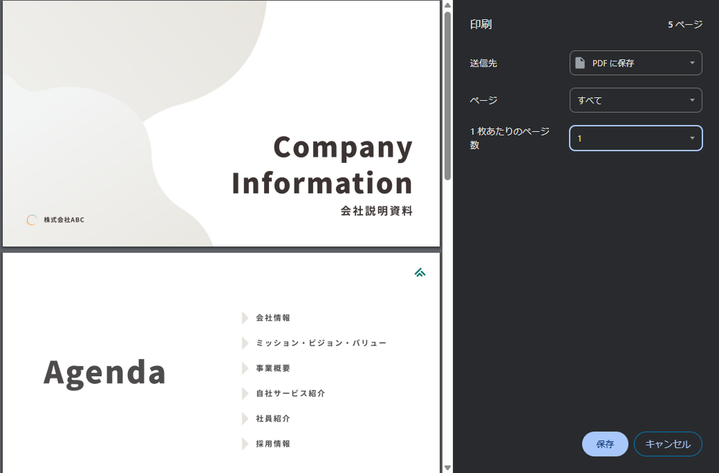Click the PDF document icon in 送信先
The image size is (719, 473).
[580, 63]
